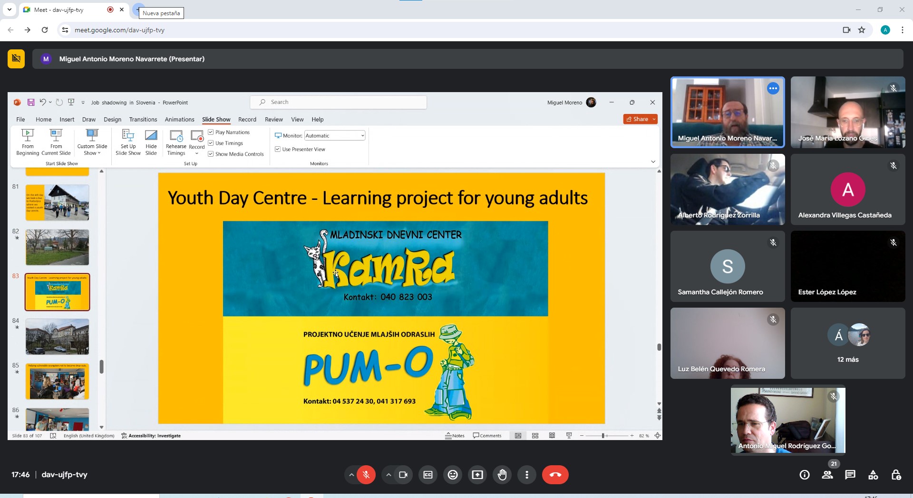Switch to the Insert ribbon tab
Screen dimensions: 913x498
[67, 120]
